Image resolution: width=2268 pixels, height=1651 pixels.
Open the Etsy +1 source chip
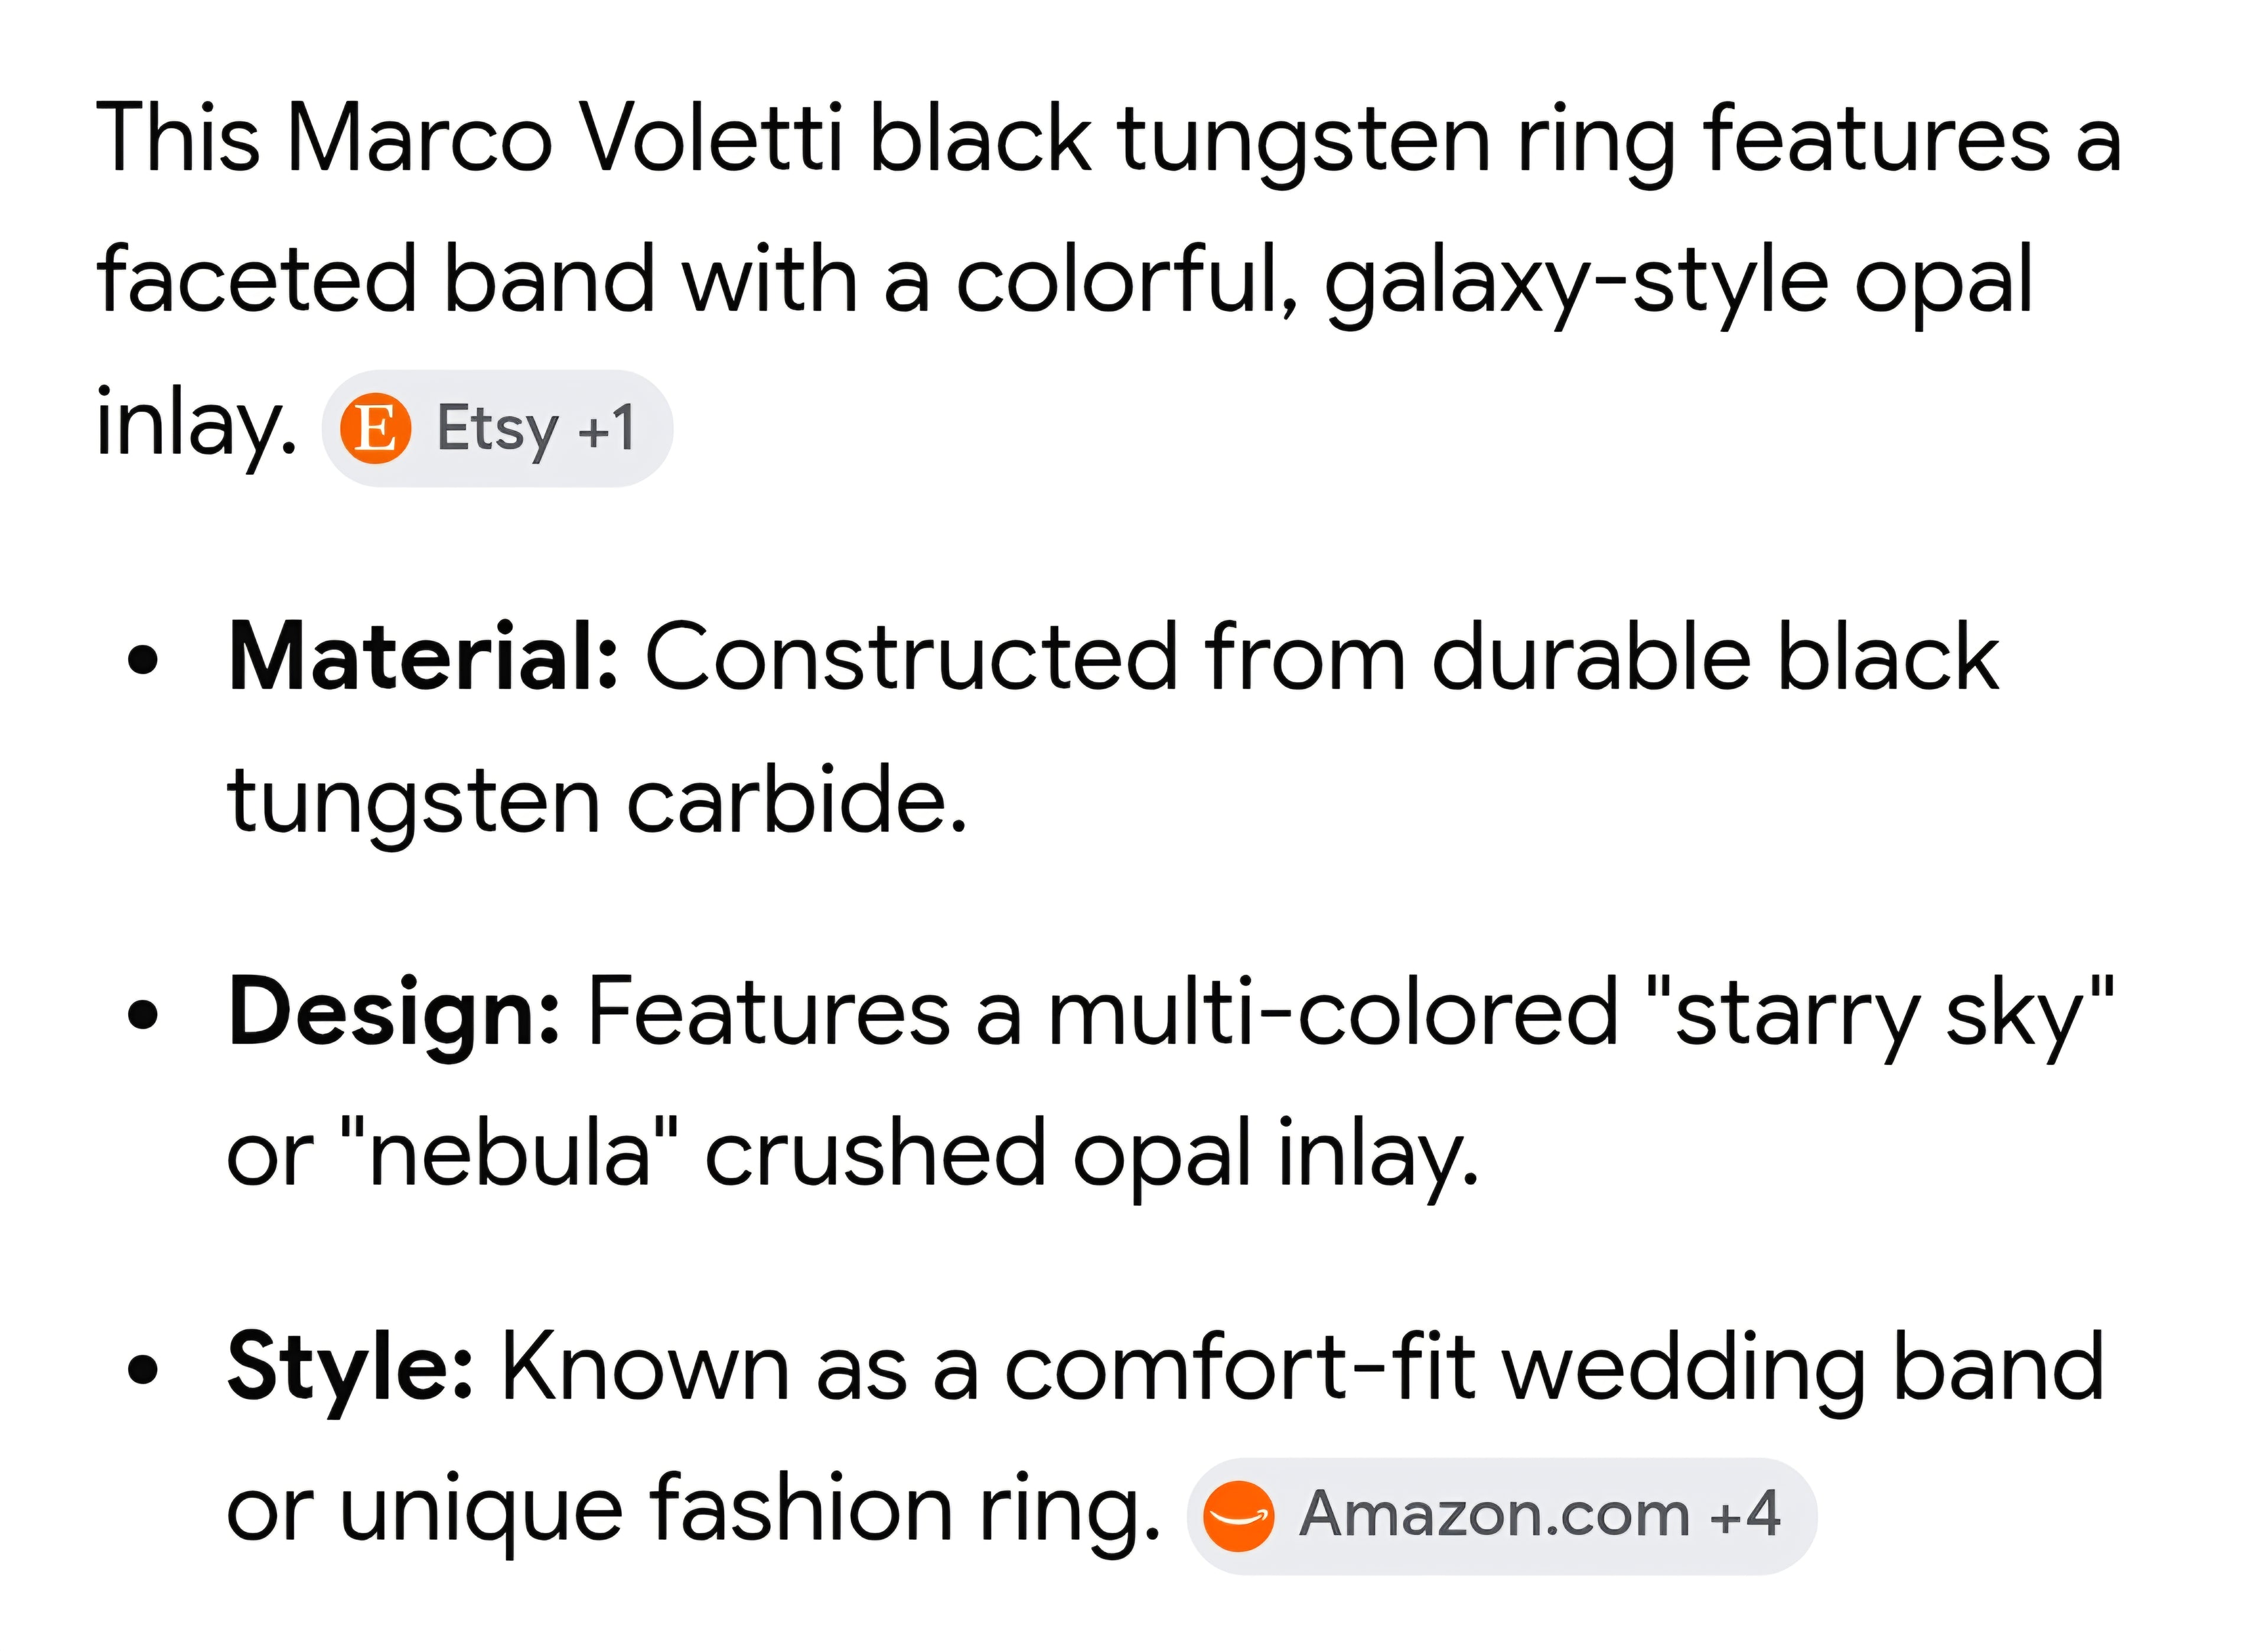497,428
